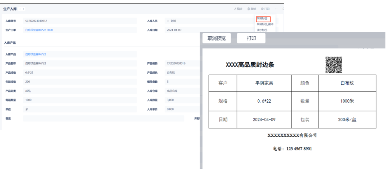The height and width of the screenshot is (179, 387).
Task: Click the 取消预览 button
Action: click(x=217, y=38)
